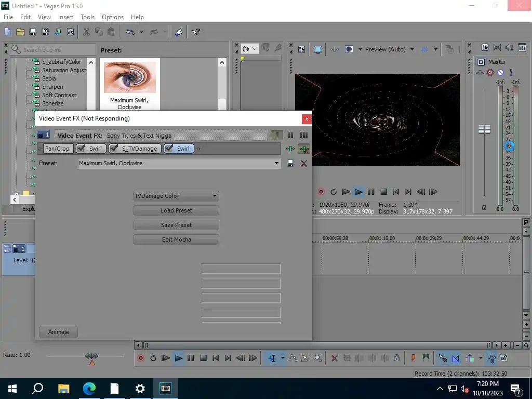Click the Animate button
The width and height of the screenshot is (532, 399).
(58, 332)
